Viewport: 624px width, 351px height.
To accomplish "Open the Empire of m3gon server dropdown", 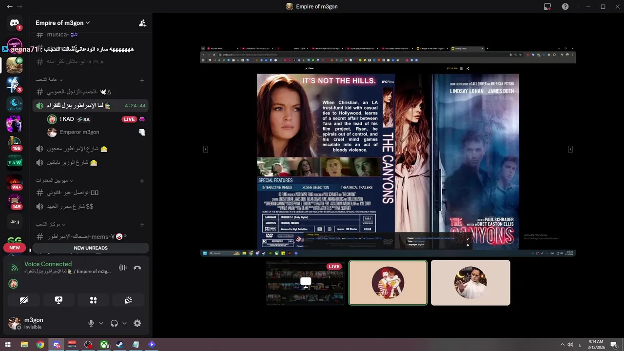I will 63,23.
